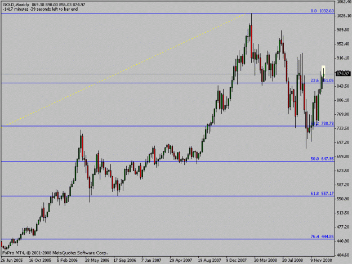
Task: Click the highlighted latest weekly candle
Action: (323, 73)
